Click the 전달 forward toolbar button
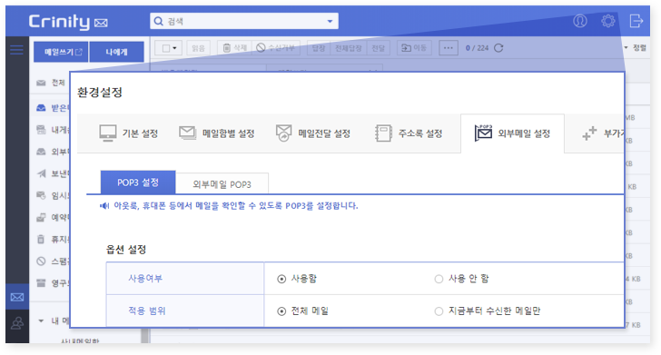This screenshot has height=355, width=661. (x=378, y=48)
